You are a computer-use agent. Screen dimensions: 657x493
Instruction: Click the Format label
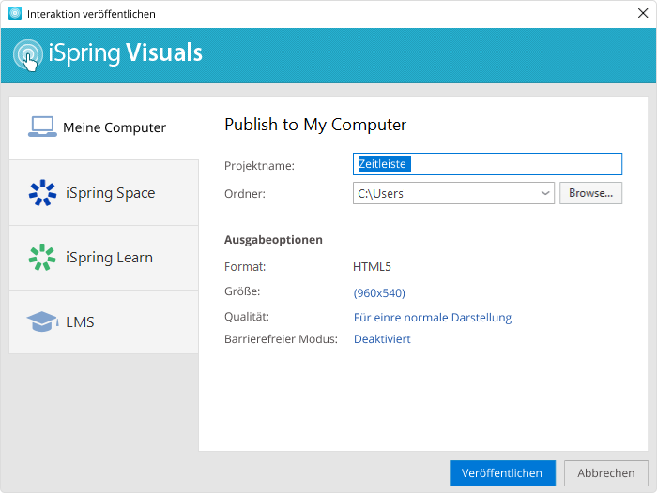[x=245, y=267]
